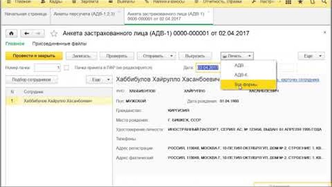
Task: Choose АДВ in the print menu
Action: point(249,66)
